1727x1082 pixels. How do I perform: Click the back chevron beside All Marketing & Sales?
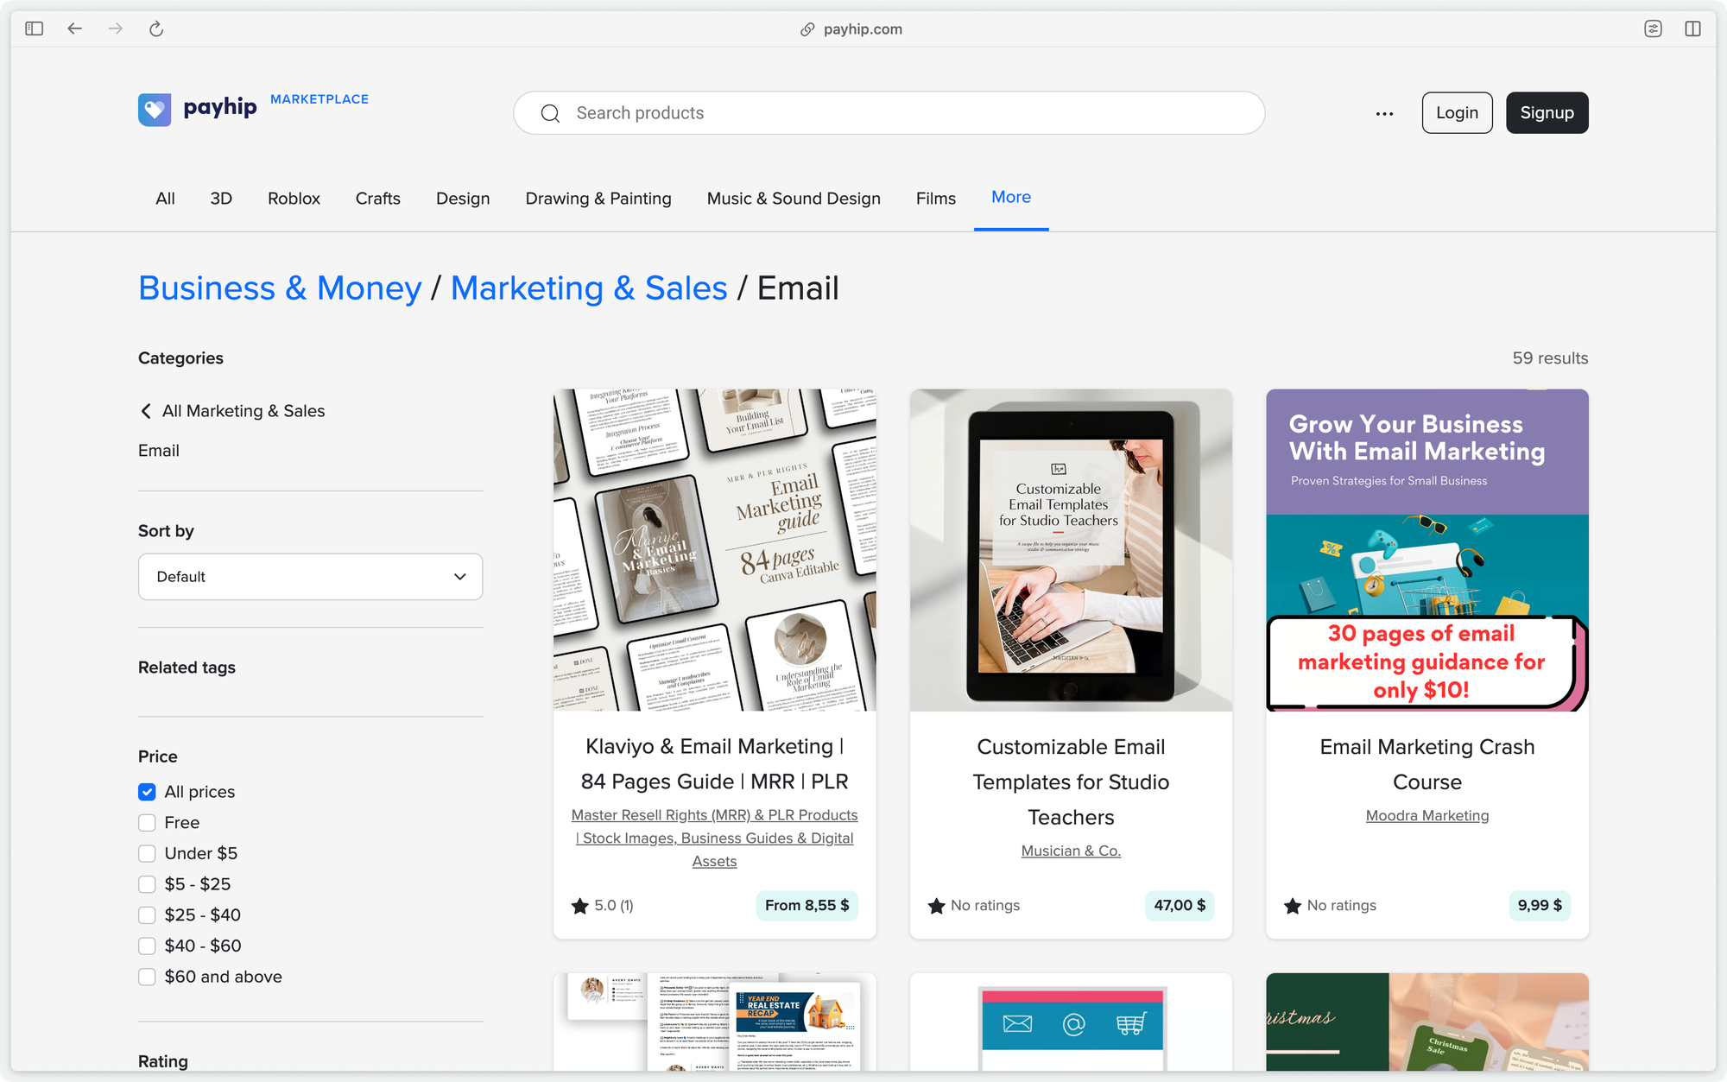(146, 411)
